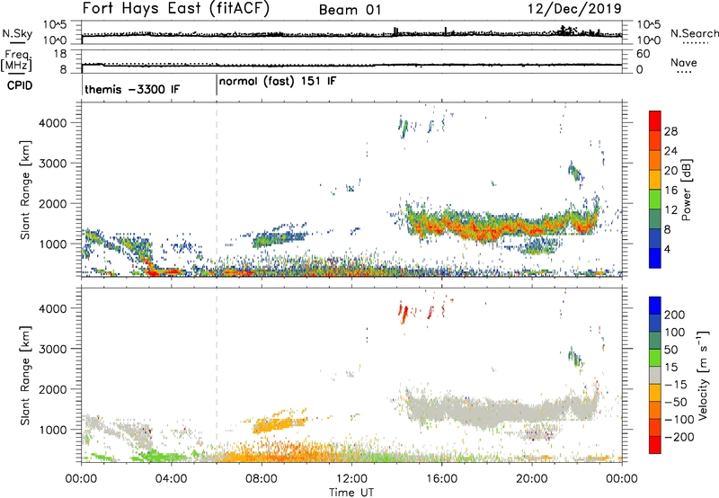Click the 'Time UT' axis label

click(x=351, y=492)
